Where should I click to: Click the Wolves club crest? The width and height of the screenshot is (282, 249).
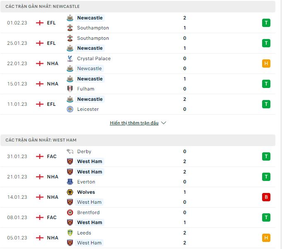(x=70, y=192)
